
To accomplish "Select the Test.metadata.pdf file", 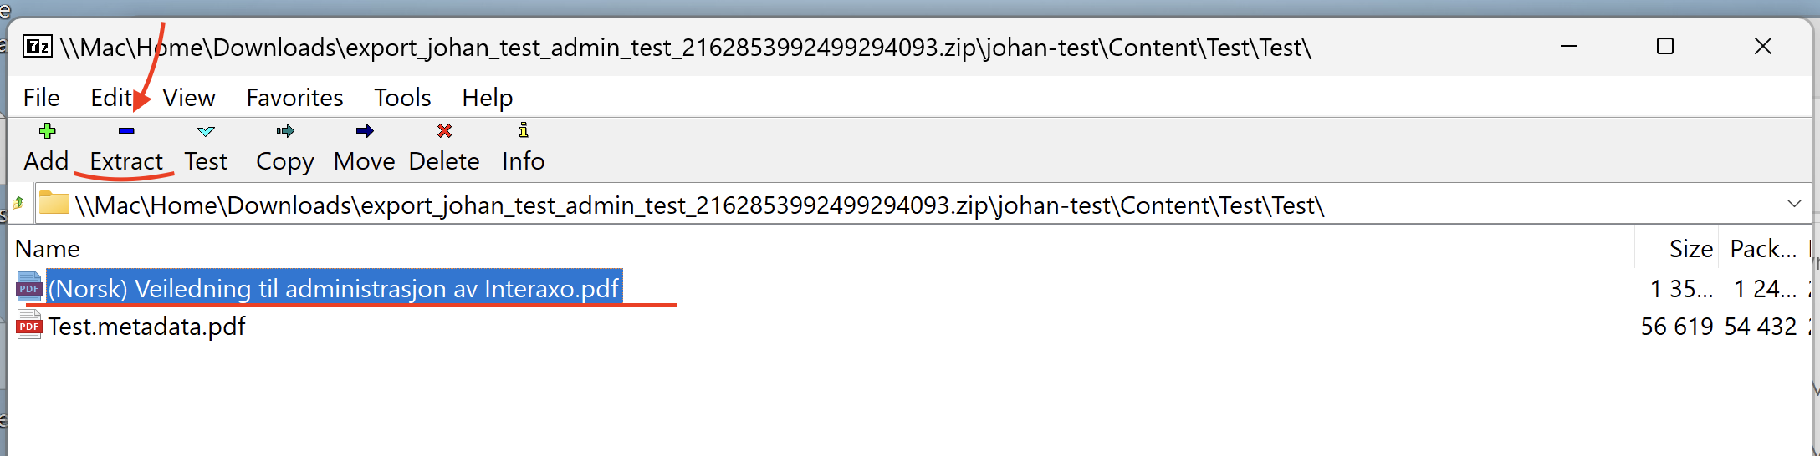I will click(x=146, y=327).
